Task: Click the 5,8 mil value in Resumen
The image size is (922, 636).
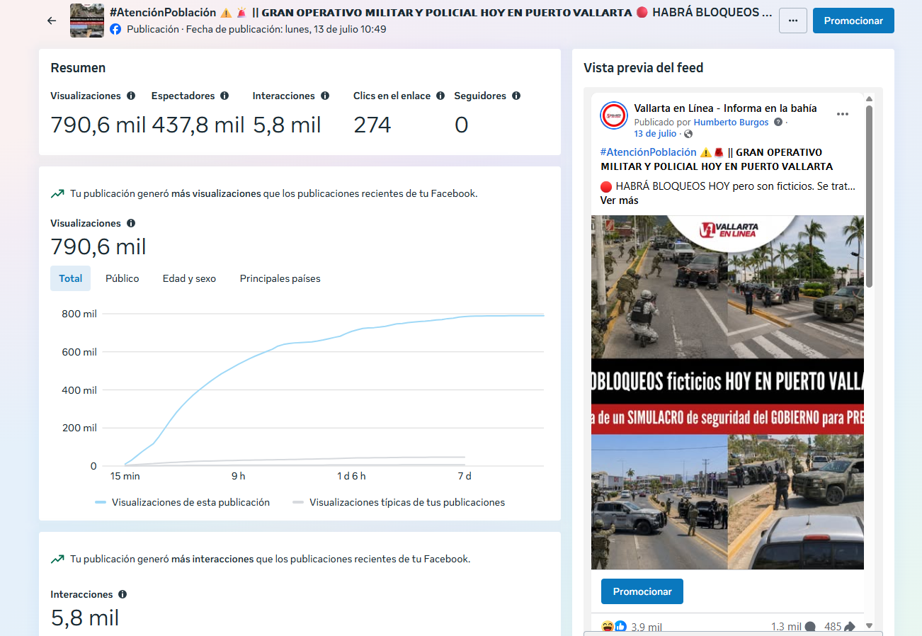Action: pos(287,125)
